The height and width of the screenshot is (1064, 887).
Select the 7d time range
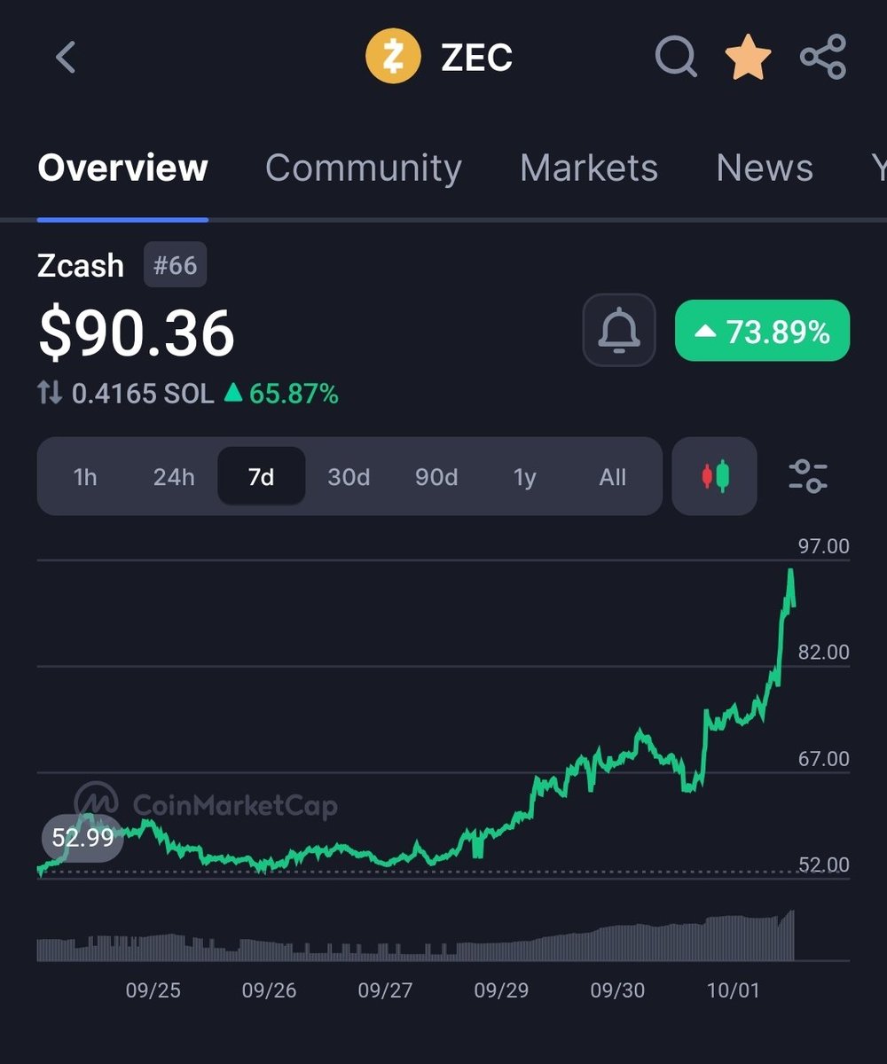click(262, 477)
